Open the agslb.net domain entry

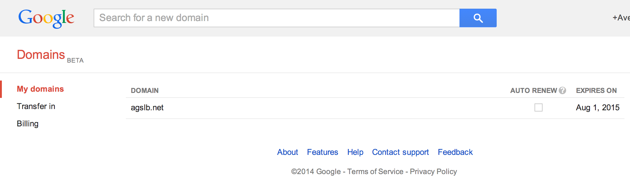(x=147, y=108)
